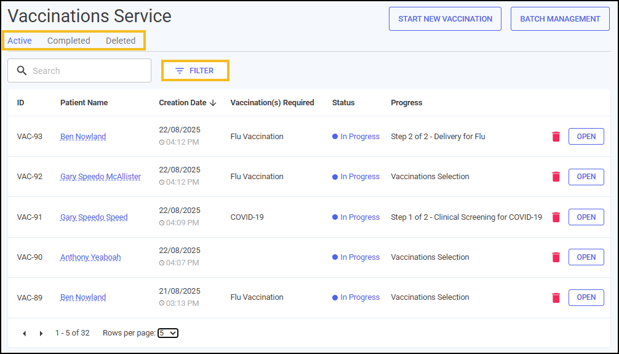619x354 pixels.
Task: Open the VAC-91 COVID-19 record
Action: coord(586,217)
